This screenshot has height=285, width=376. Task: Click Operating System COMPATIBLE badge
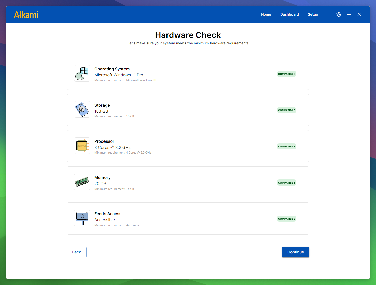286,74
